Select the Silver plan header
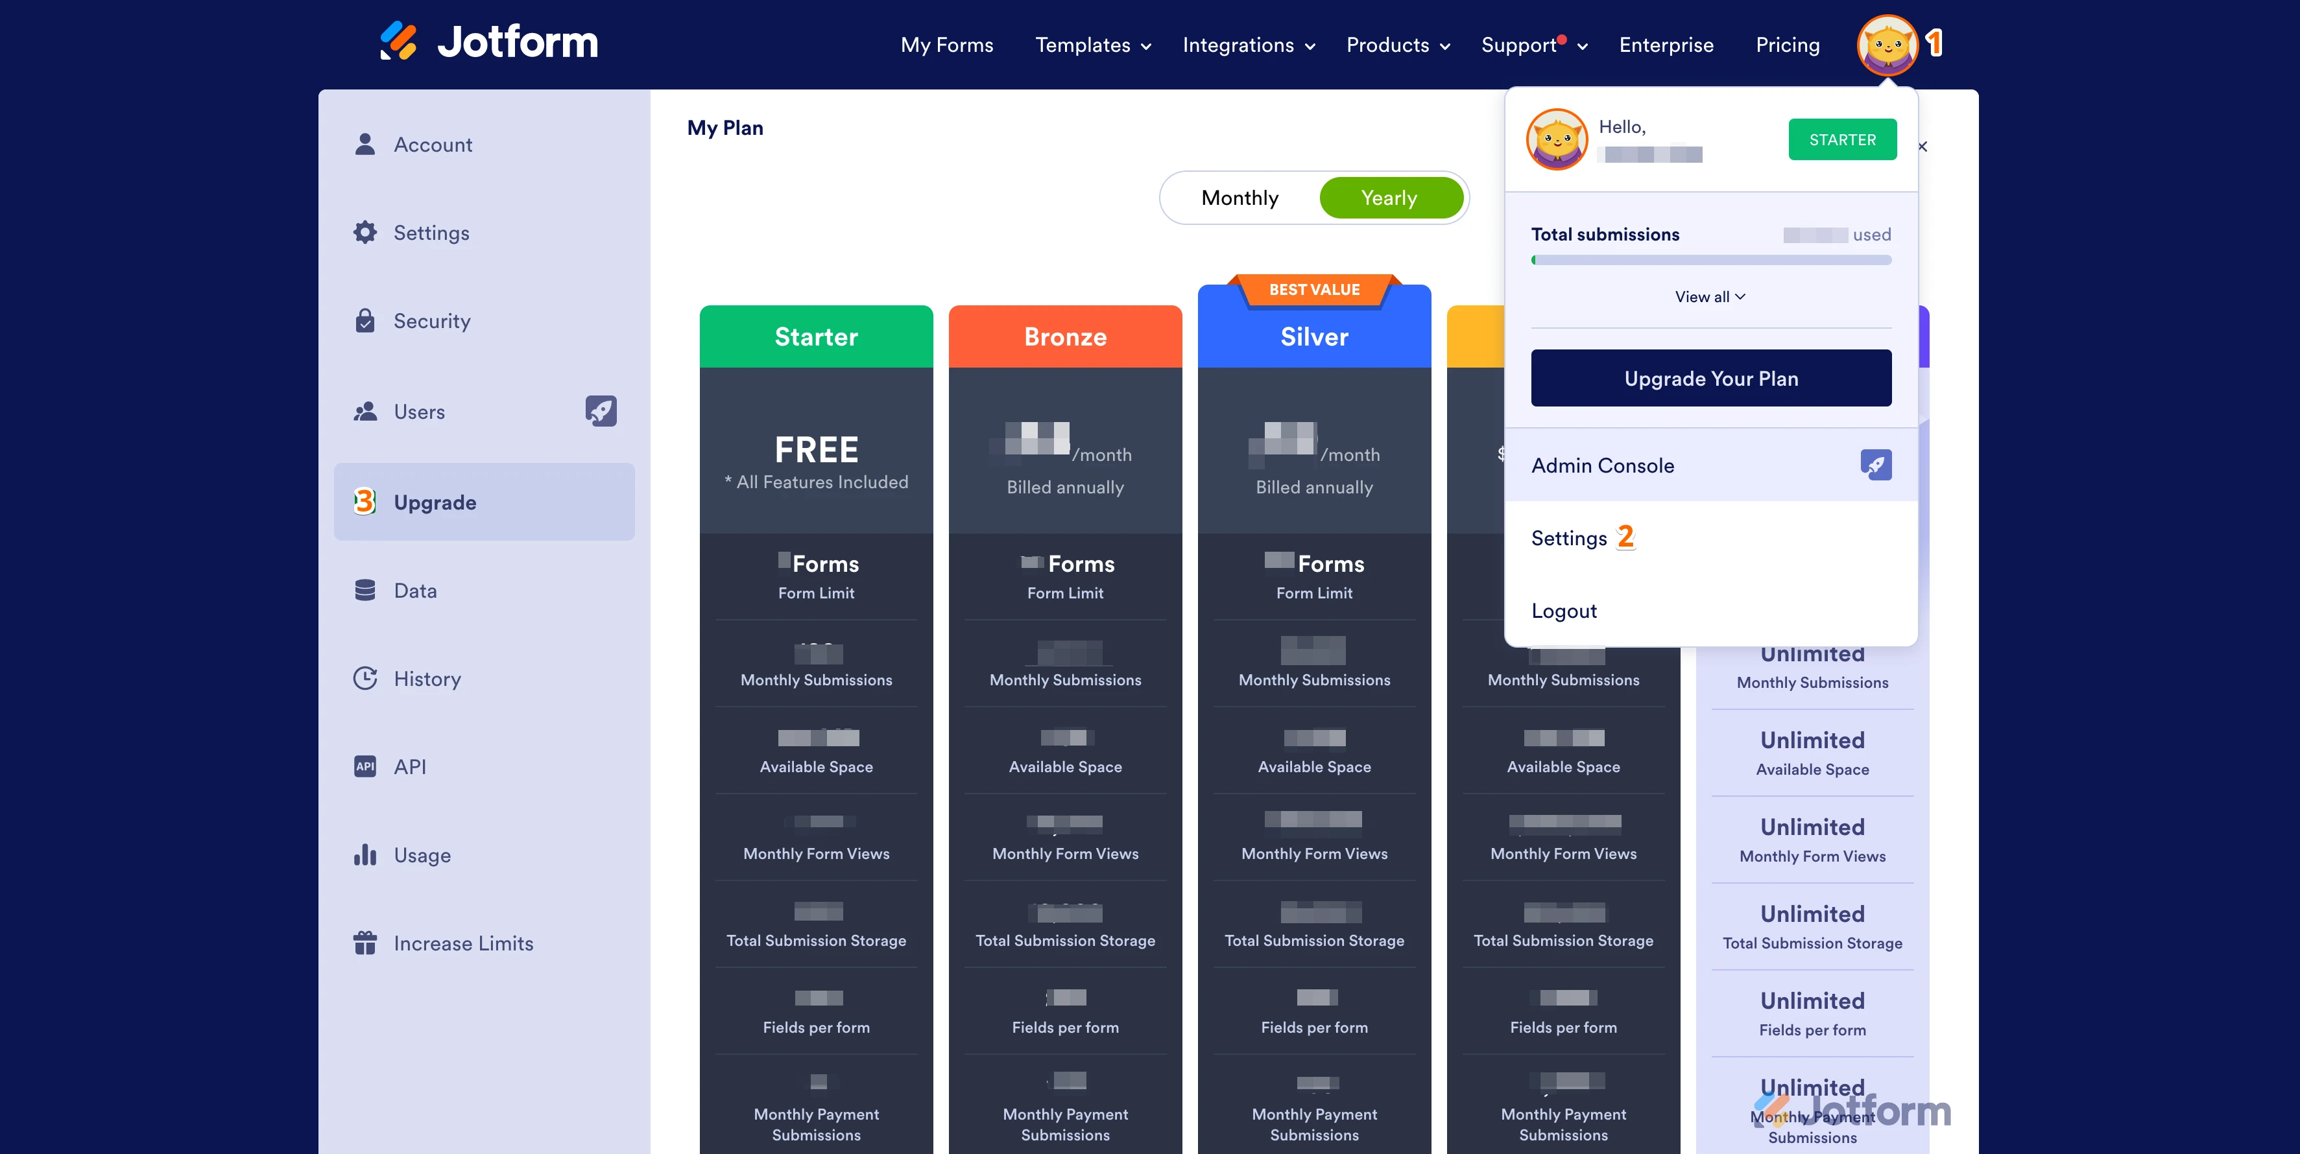The image size is (2300, 1154). click(x=1314, y=336)
